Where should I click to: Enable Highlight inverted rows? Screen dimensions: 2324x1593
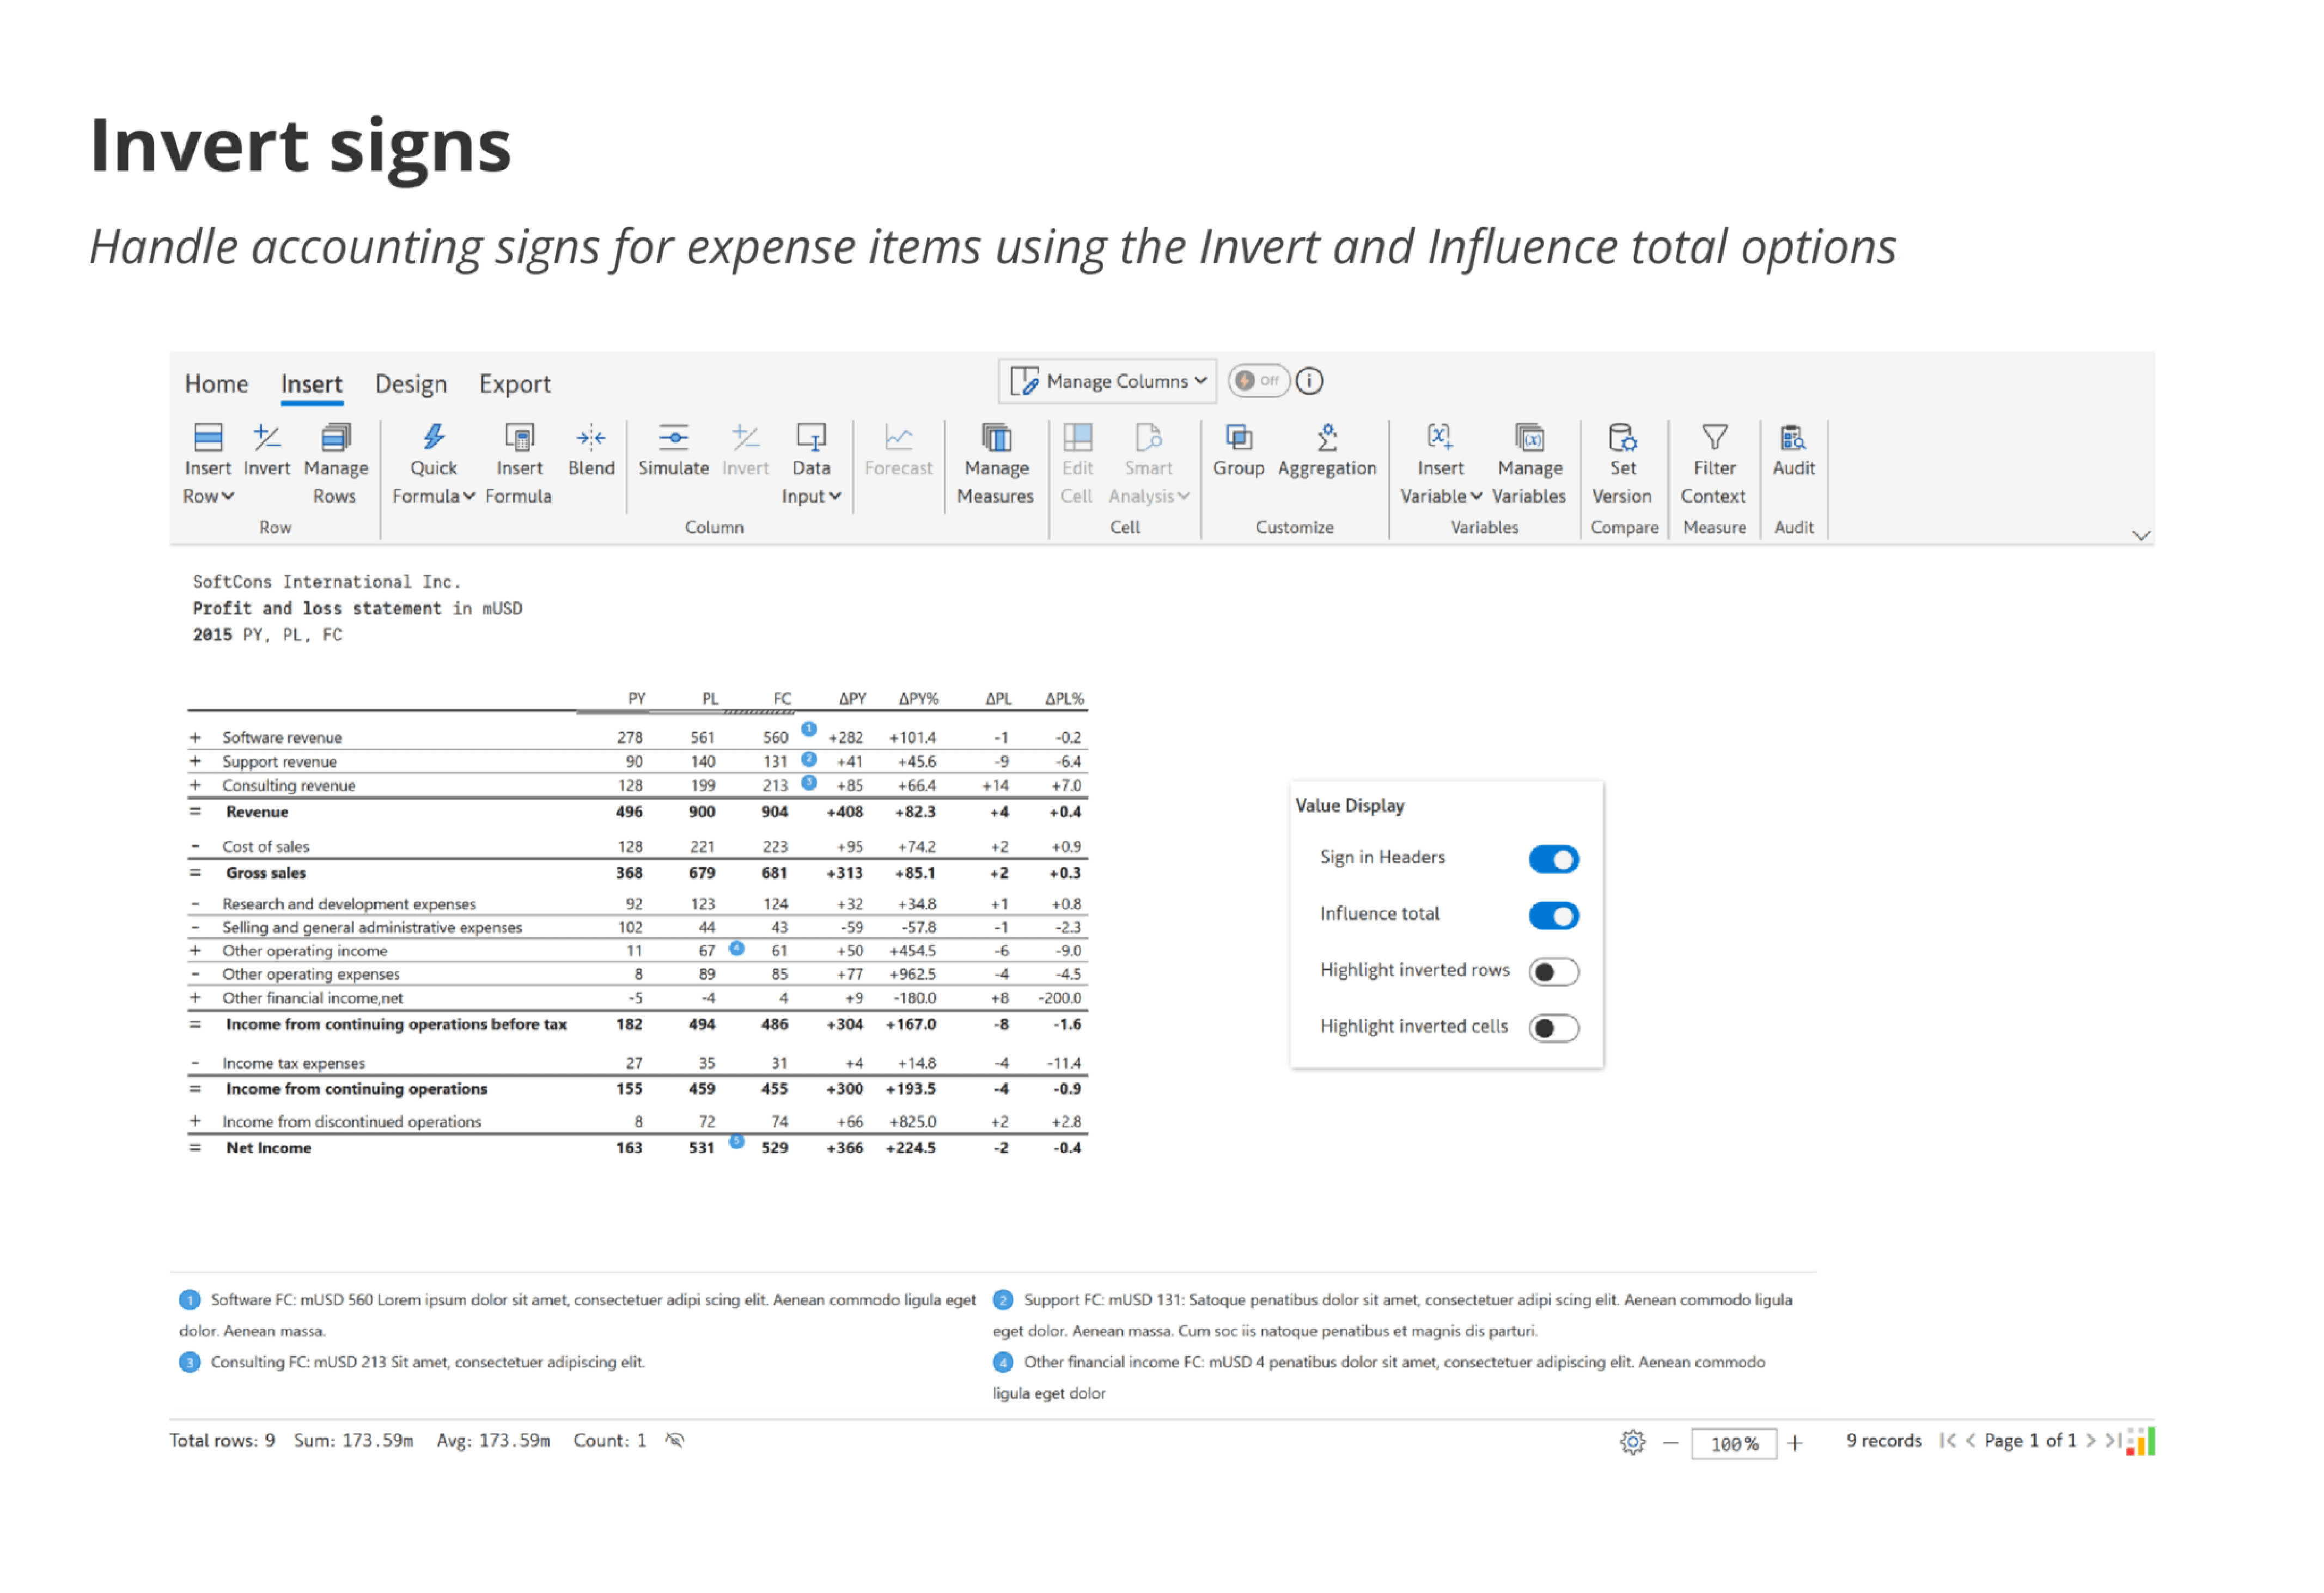(1553, 972)
